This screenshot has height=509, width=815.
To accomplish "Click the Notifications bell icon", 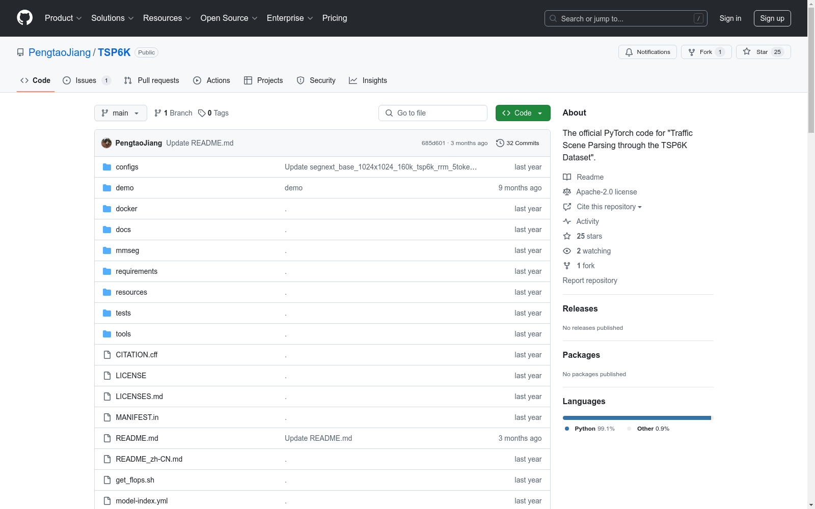I will (629, 52).
